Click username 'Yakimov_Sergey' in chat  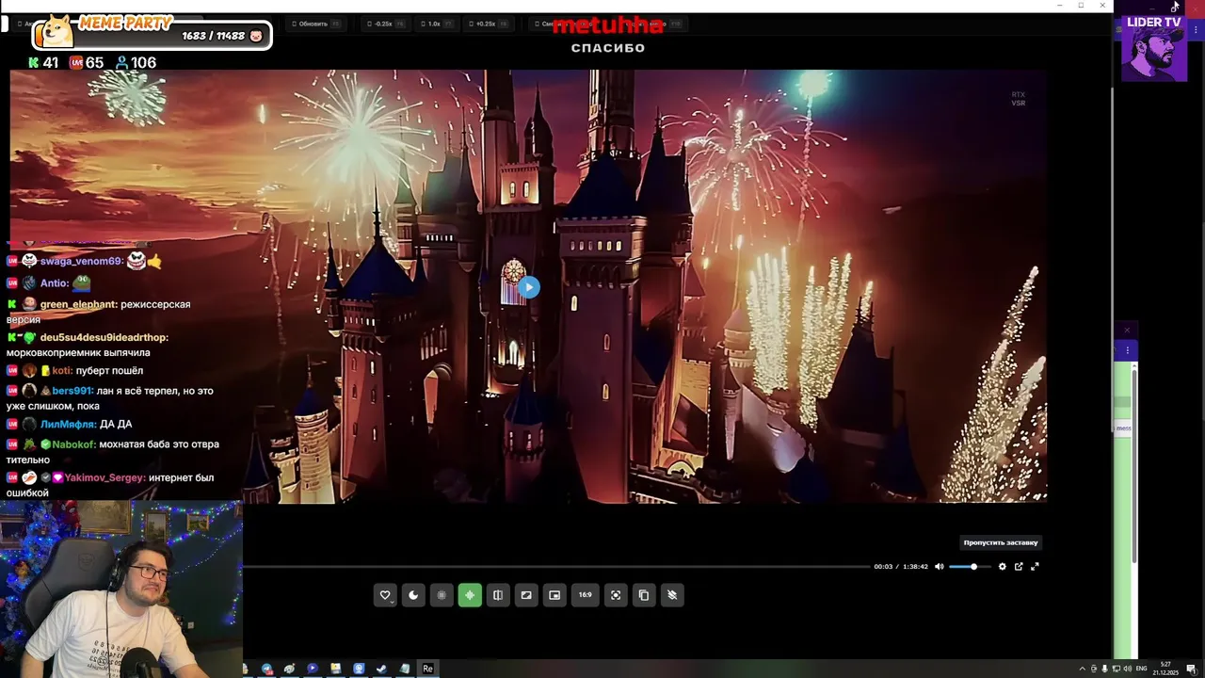pos(104,477)
